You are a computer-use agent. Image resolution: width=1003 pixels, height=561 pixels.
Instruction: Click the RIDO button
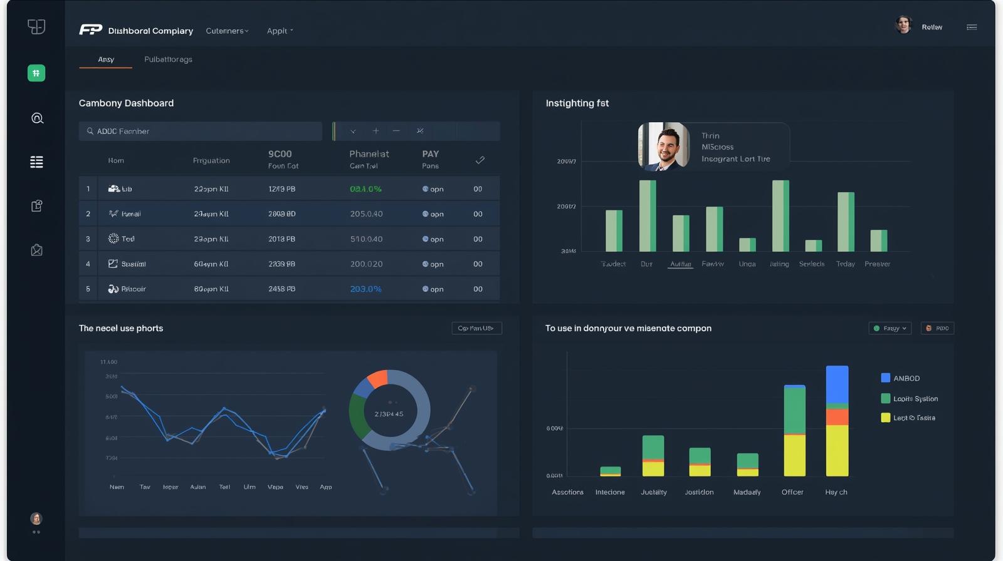coord(937,328)
